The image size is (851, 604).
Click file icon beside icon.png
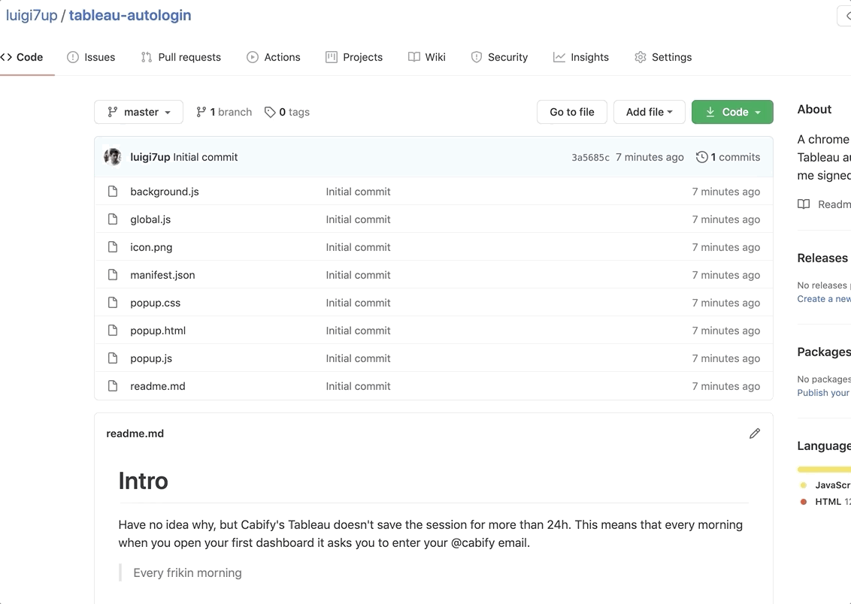(x=112, y=246)
